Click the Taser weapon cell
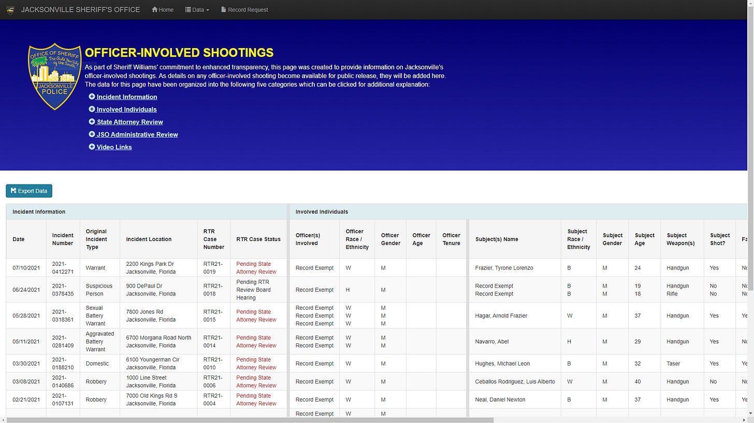This screenshot has height=423, width=754. [x=682, y=364]
